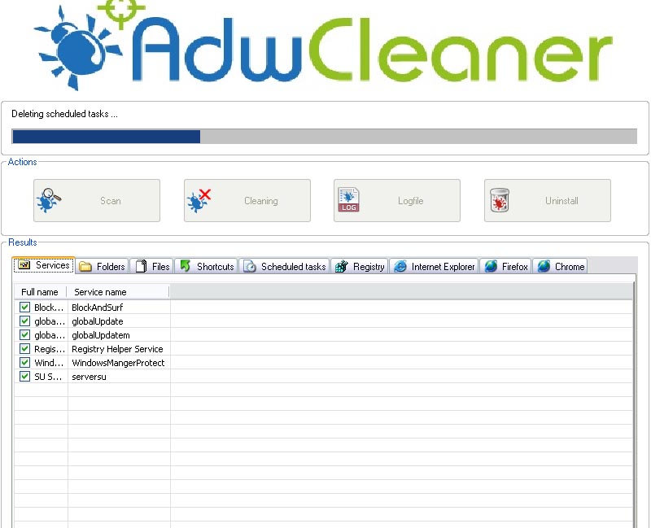This screenshot has height=528, width=651.
Task: Click the cleaning progress bar
Action: 324,136
